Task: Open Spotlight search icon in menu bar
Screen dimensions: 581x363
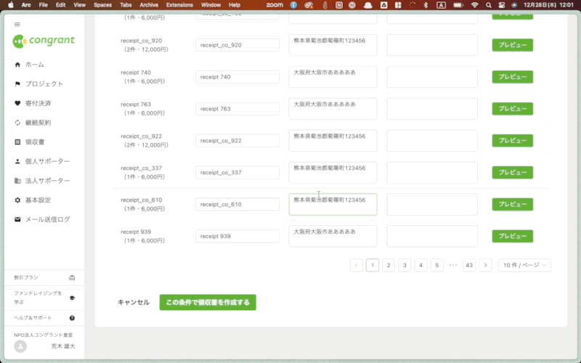Action: click(x=488, y=5)
